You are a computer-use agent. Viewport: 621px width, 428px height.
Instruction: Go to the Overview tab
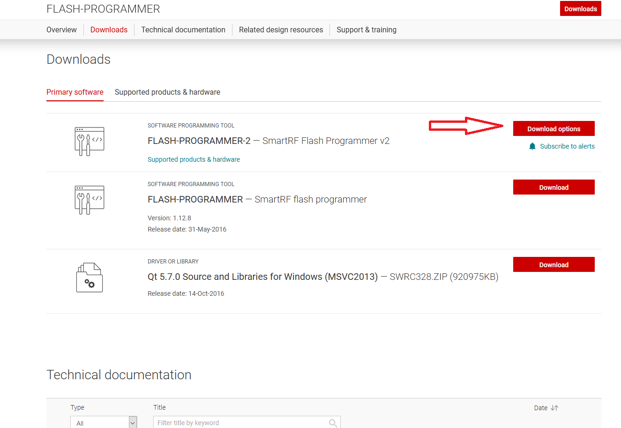point(61,30)
